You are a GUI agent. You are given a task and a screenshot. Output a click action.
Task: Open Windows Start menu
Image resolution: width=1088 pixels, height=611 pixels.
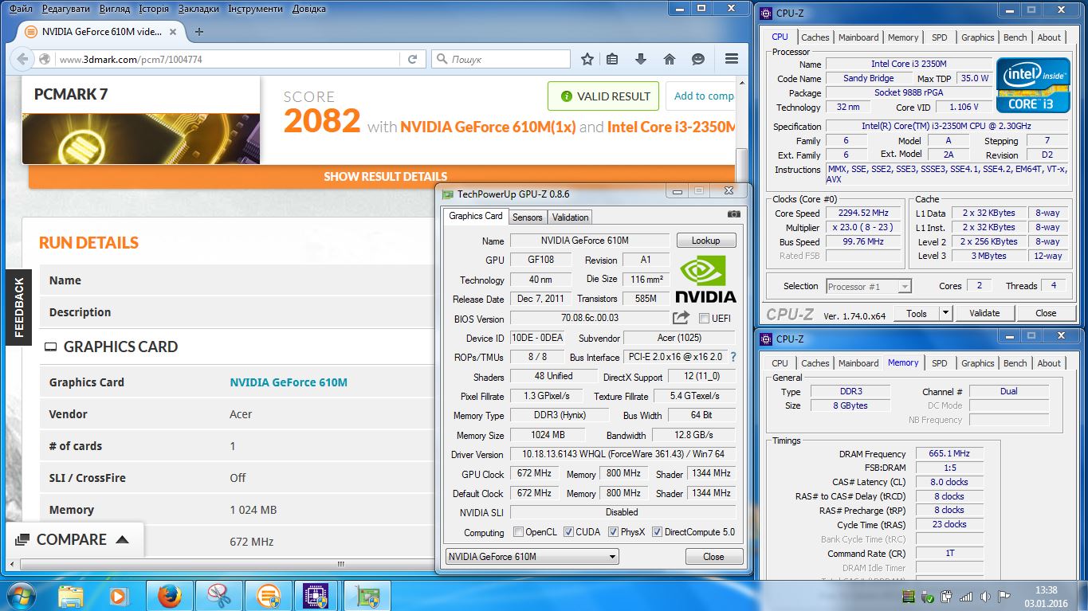click(x=20, y=595)
